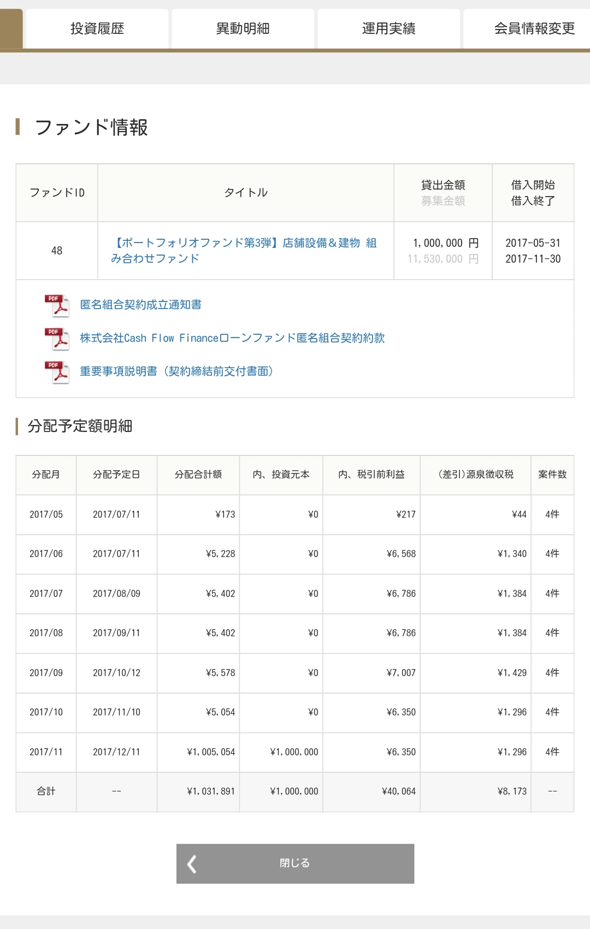Select the partially visible brown tab at left
This screenshot has width=590, height=929.
tap(11, 28)
